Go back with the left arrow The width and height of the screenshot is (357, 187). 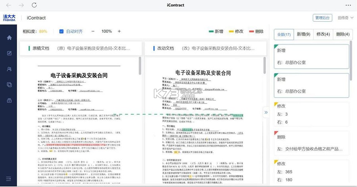(9, 5)
